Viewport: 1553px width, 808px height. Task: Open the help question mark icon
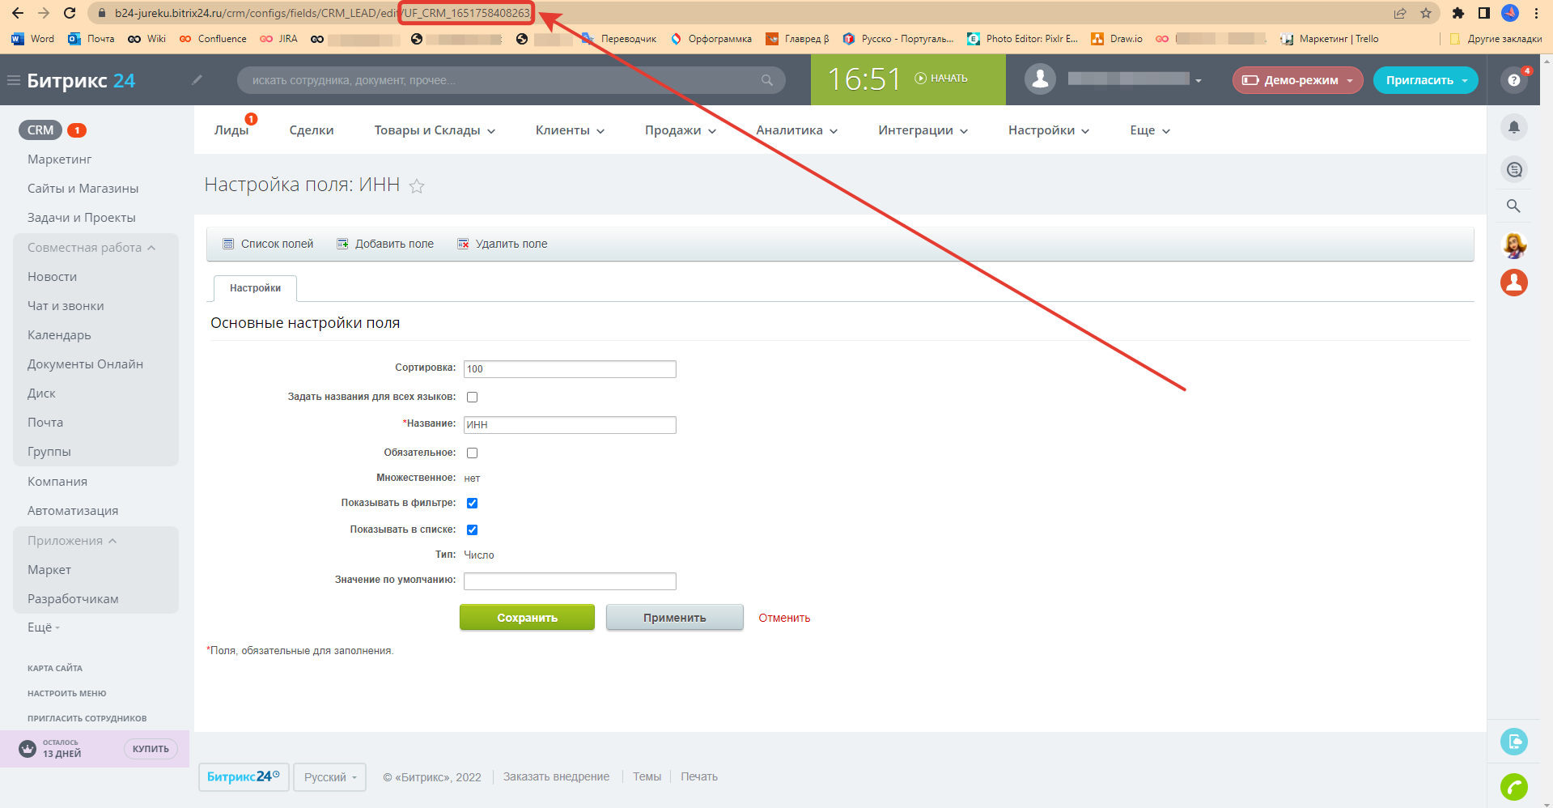(1513, 80)
